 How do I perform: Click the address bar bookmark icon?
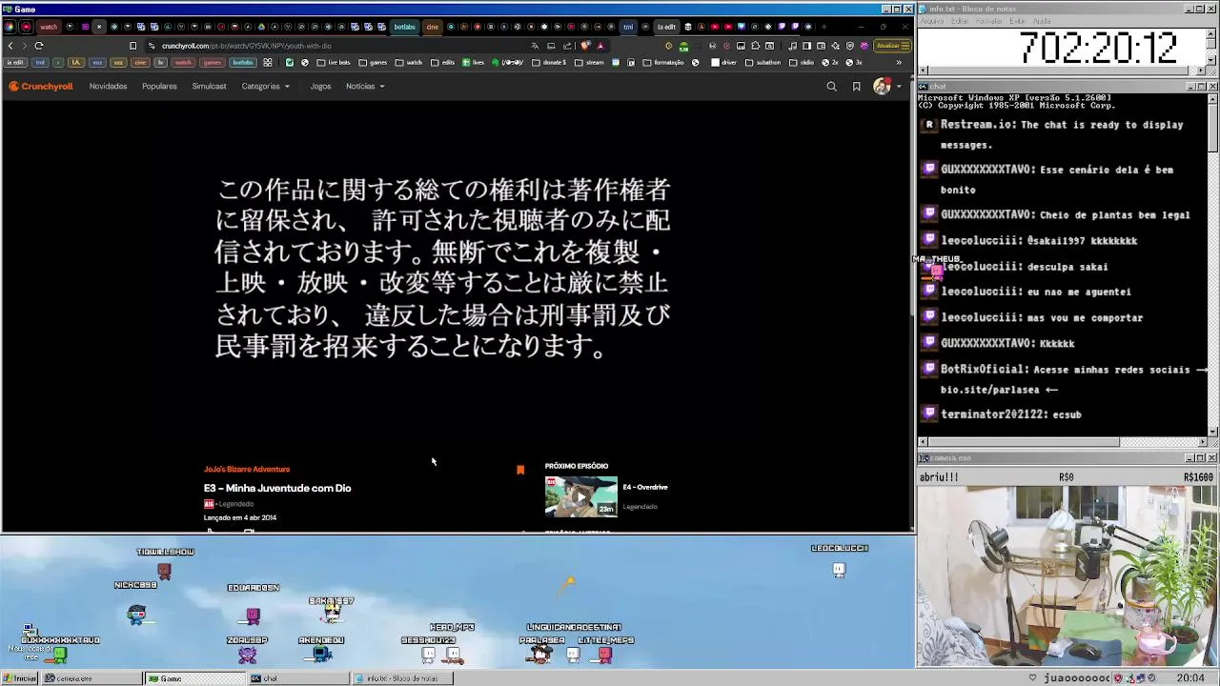pos(132,46)
